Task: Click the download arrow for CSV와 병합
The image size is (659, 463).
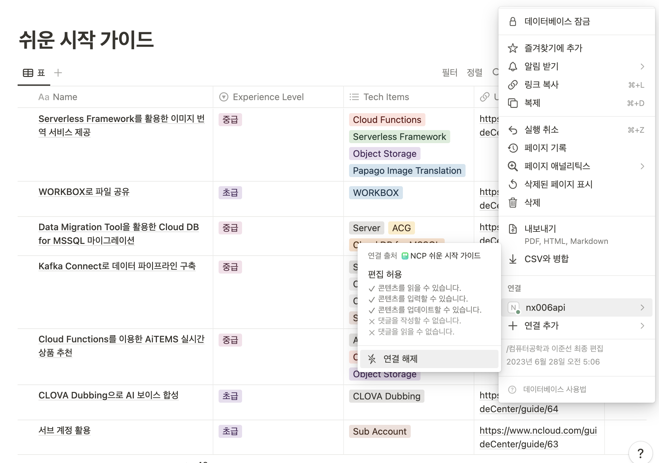Action: (513, 259)
